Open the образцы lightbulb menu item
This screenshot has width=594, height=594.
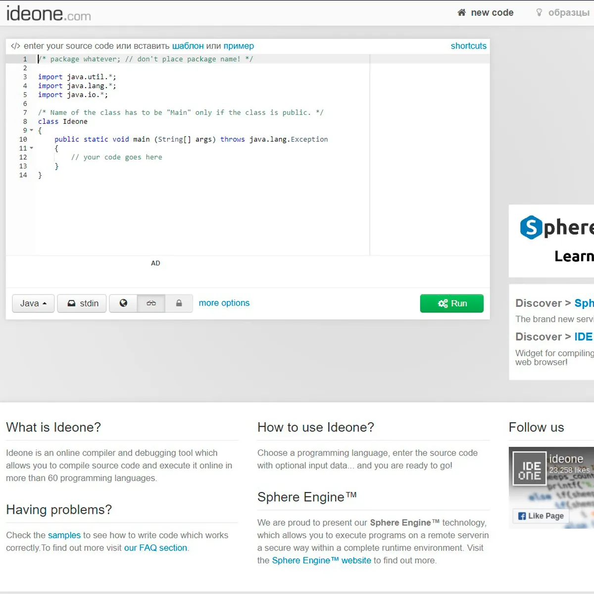[x=563, y=12]
